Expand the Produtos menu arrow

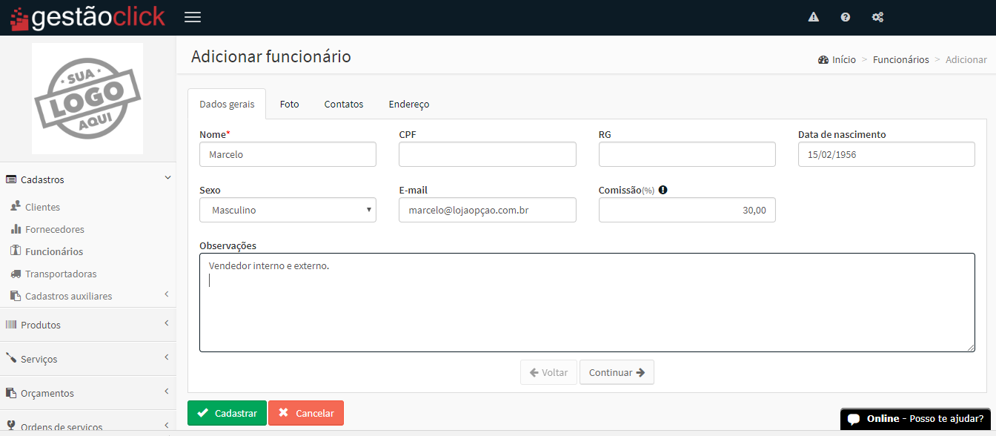[x=167, y=323]
